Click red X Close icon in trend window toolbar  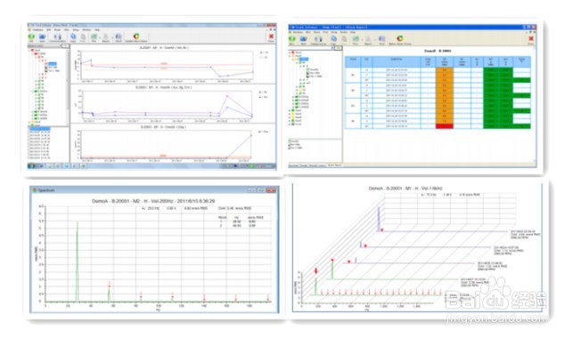click(x=271, y=37)
